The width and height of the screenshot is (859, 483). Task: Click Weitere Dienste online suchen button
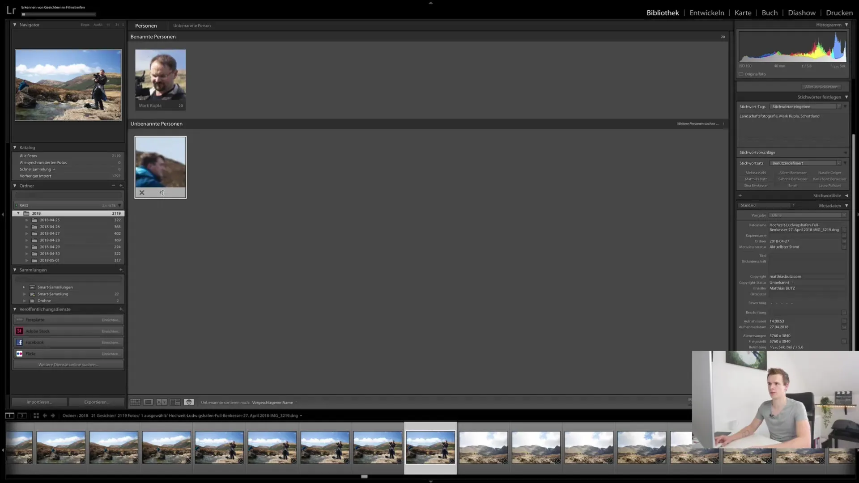click(68, 364)
